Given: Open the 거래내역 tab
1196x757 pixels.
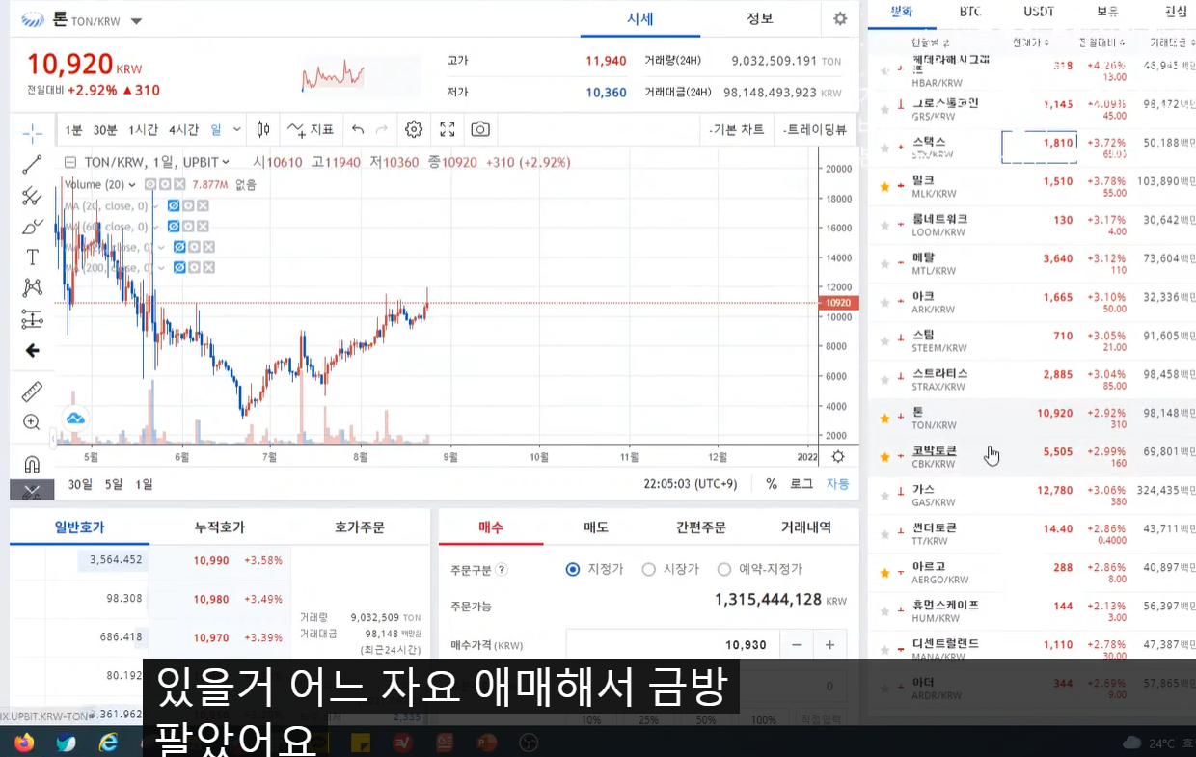Looking at the screenshot, I should [x=805, y=527].
